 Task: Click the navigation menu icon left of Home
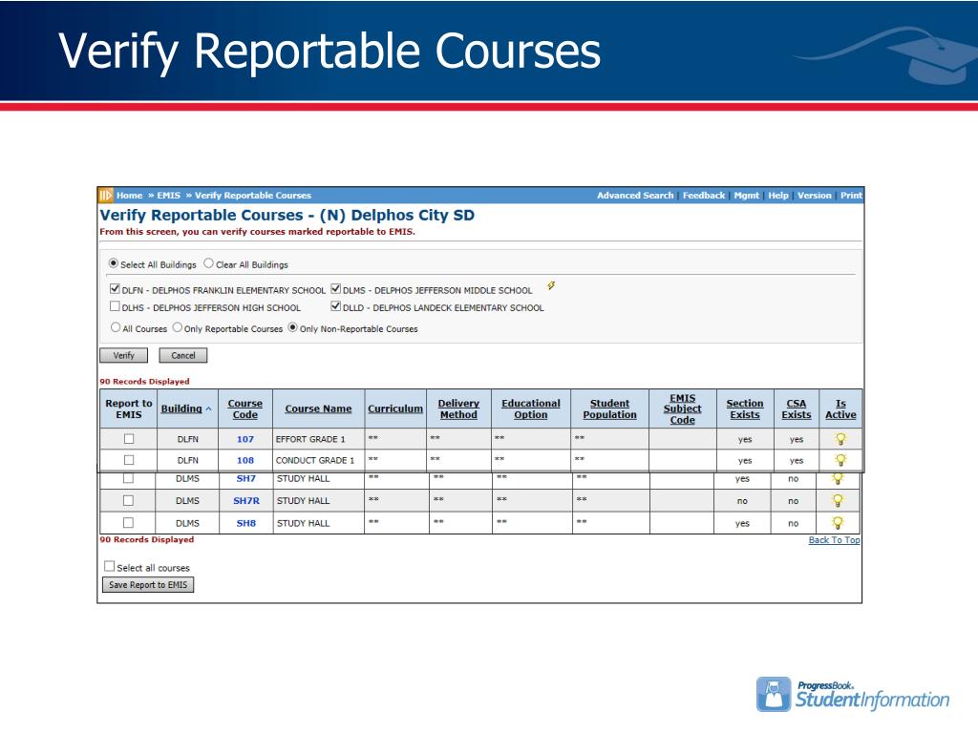coord(105,195)
